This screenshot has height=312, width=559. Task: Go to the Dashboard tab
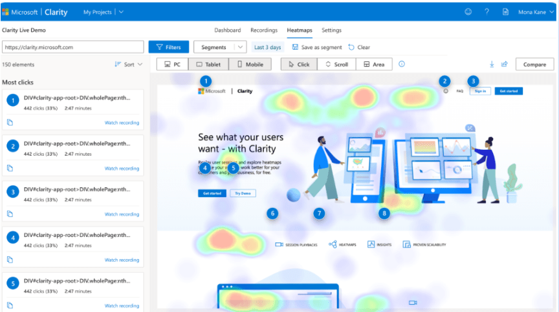[228, 30]
